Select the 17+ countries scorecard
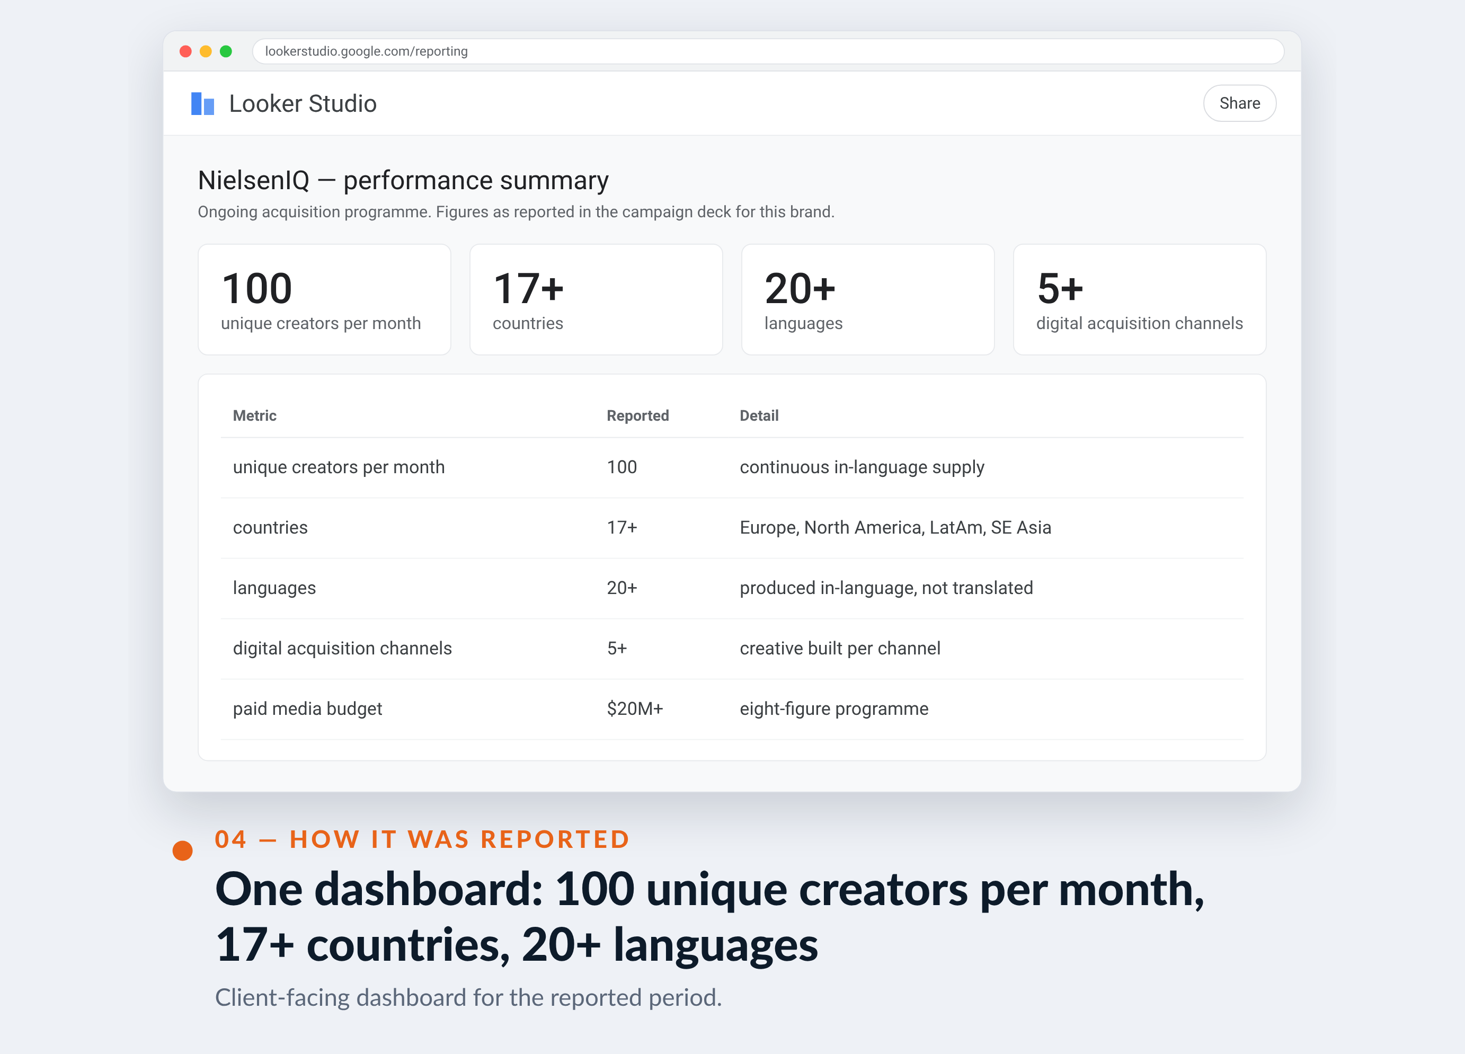 coord(596,299)
